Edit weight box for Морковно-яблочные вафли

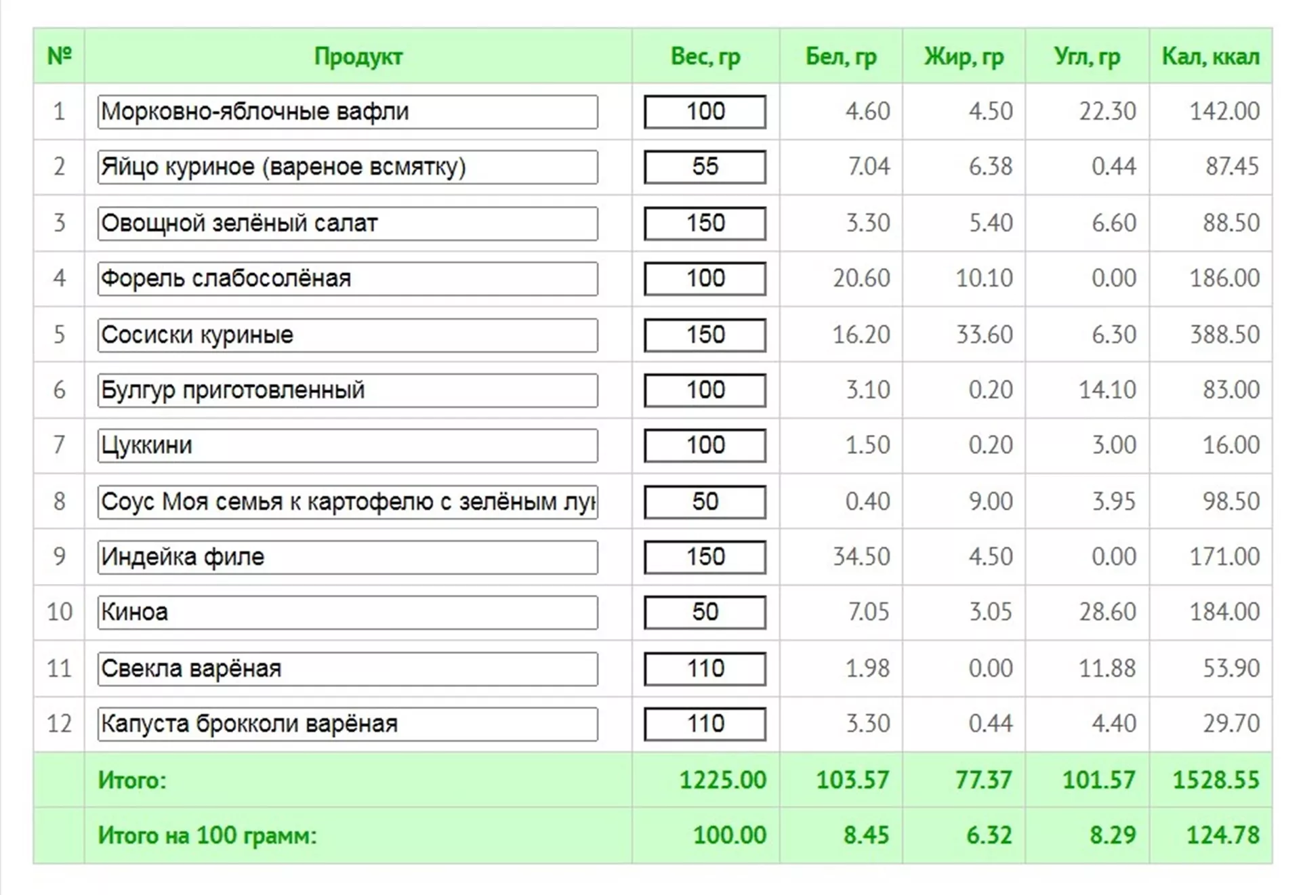(x=705, y=112)
